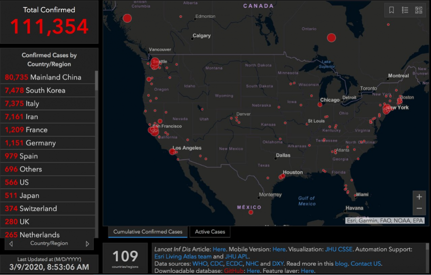Viewport: 431px width, 275px height.
Task: Open the basemap gallery grid icon
Action: pyautogui.click(x=418, y=10)
